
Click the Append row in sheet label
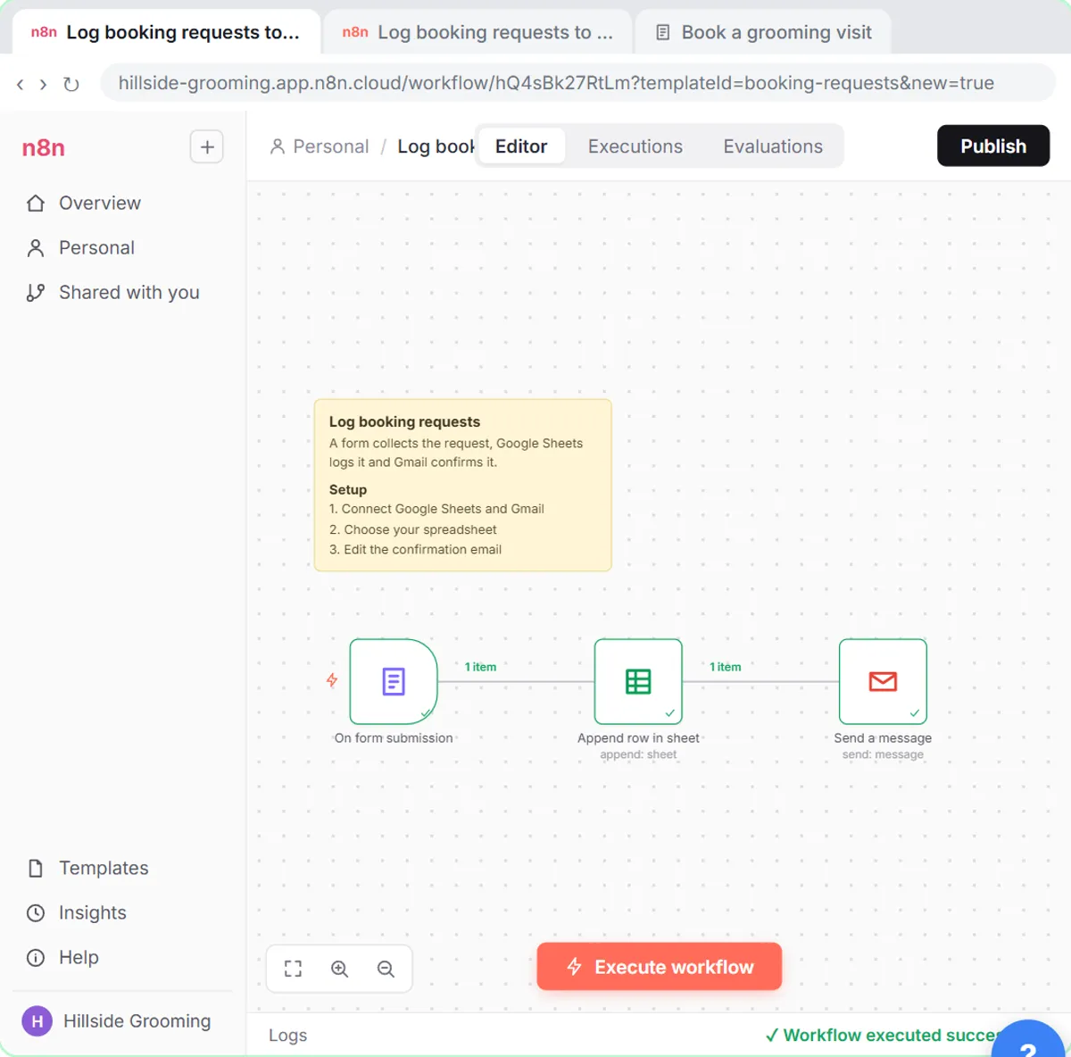pos(638,738)
